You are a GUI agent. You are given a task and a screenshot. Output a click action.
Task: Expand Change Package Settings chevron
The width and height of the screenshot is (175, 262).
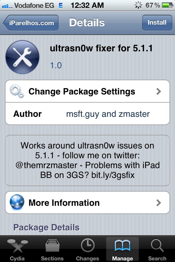(x=159, y=91)
